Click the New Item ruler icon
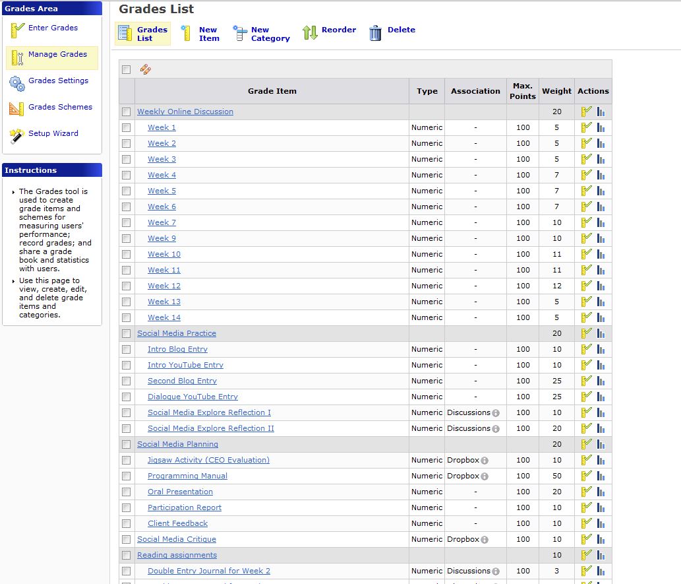The image size is (681, 584). tap(187, 33)
